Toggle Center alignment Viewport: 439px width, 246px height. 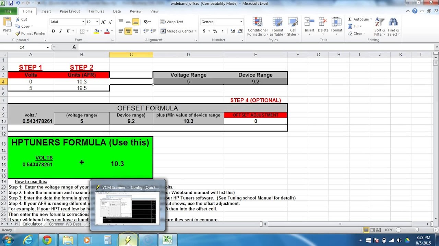128,31
